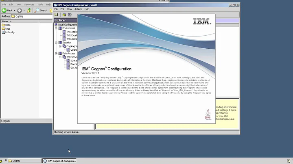
Task: Select the Data Access tree label
Action: (x=69, y=53)
